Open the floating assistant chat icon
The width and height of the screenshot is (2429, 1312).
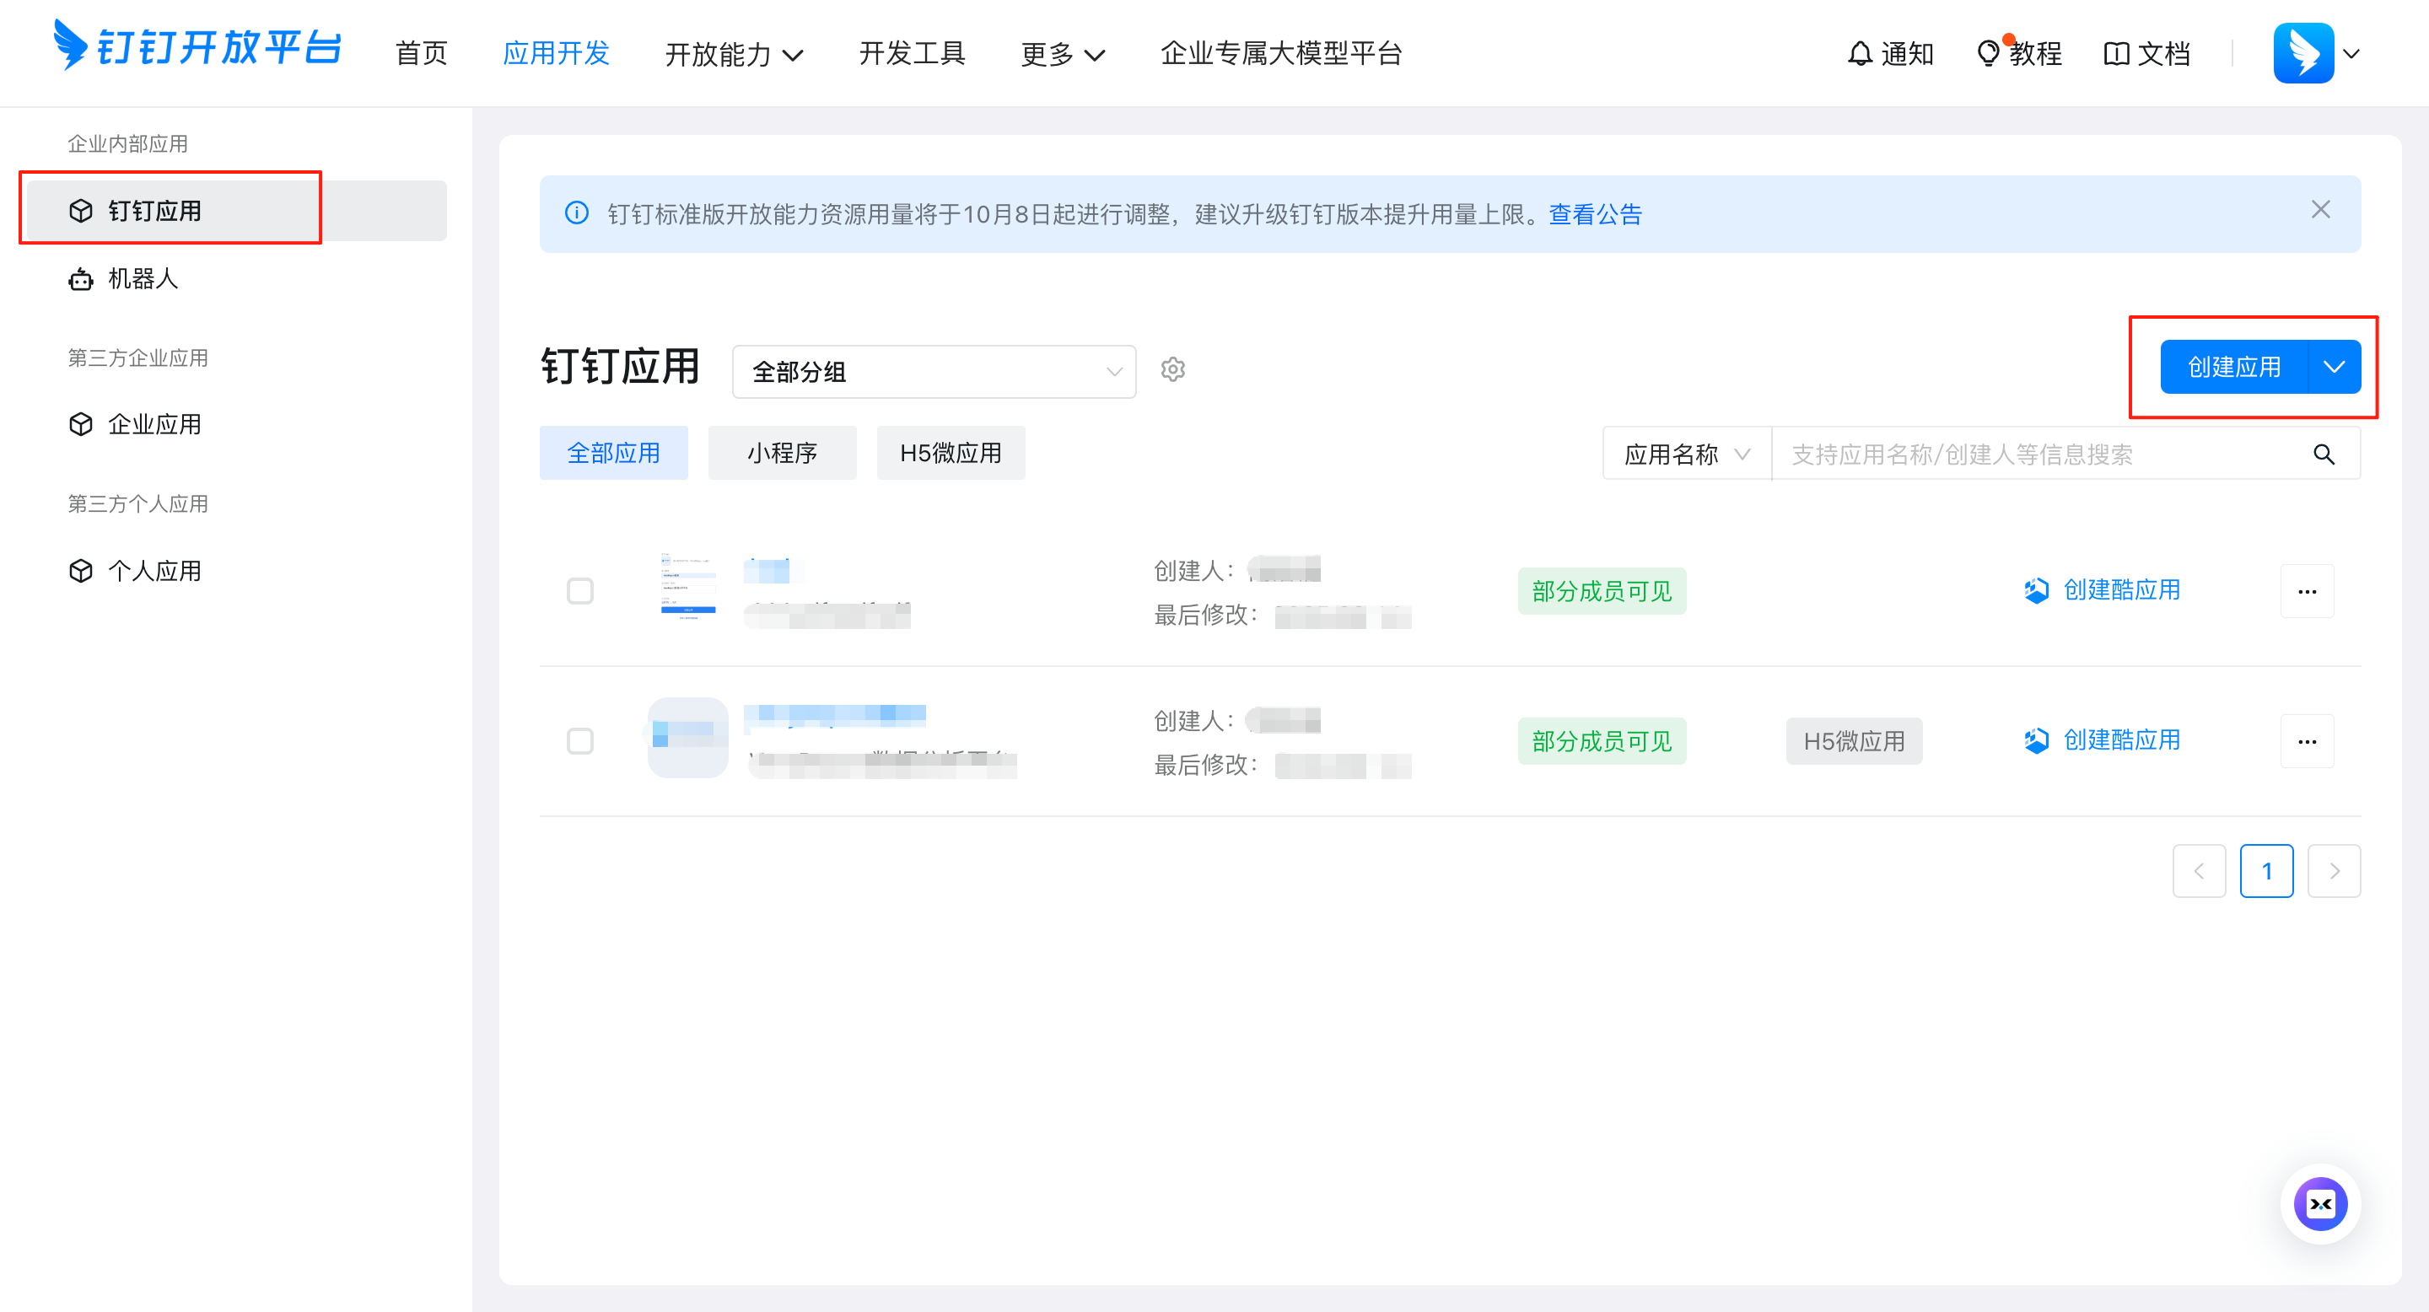pos(2320,1203)
